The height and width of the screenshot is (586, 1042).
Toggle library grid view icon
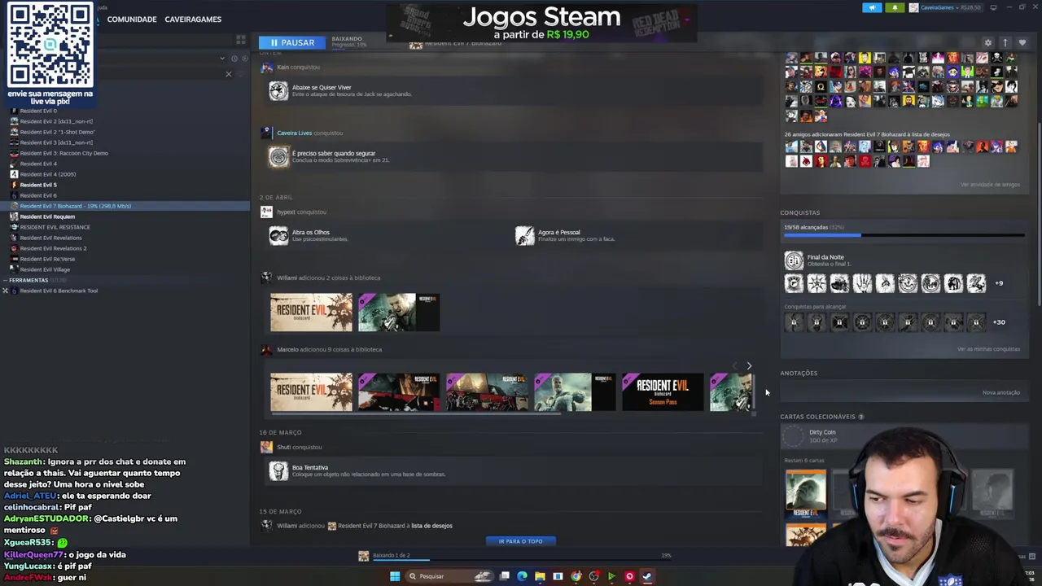pyautogui.click(x=241, y=39)
